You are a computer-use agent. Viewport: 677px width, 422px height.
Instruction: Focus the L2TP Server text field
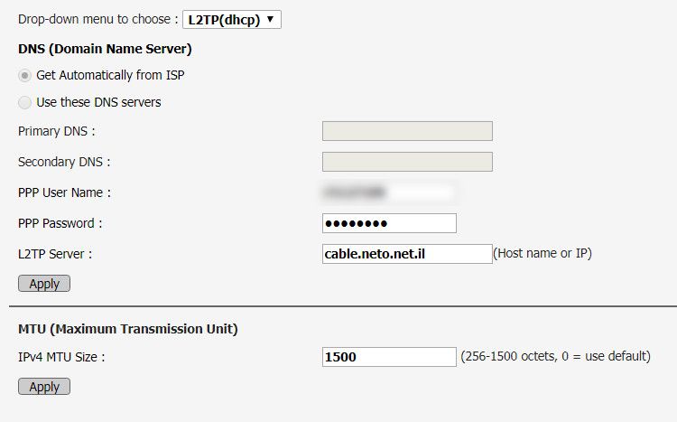(406, 254)
